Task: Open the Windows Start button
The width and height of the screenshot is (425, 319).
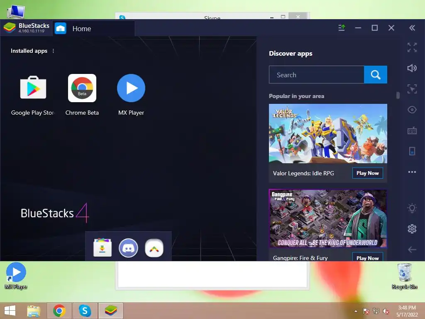Action: [x=10, y=311]
